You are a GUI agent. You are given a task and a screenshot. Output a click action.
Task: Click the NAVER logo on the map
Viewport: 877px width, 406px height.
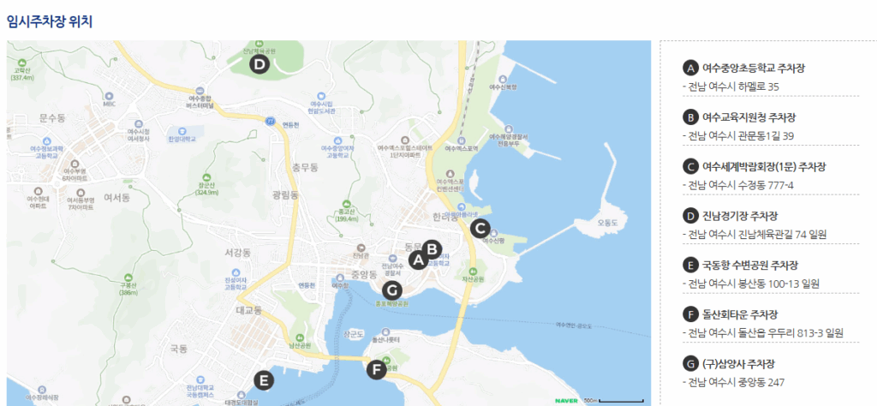click(x=565, y=399)
